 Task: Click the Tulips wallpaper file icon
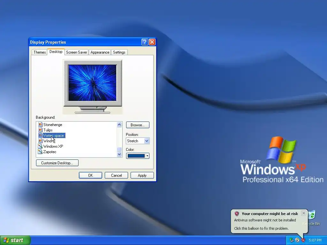[x=40, y=130]
